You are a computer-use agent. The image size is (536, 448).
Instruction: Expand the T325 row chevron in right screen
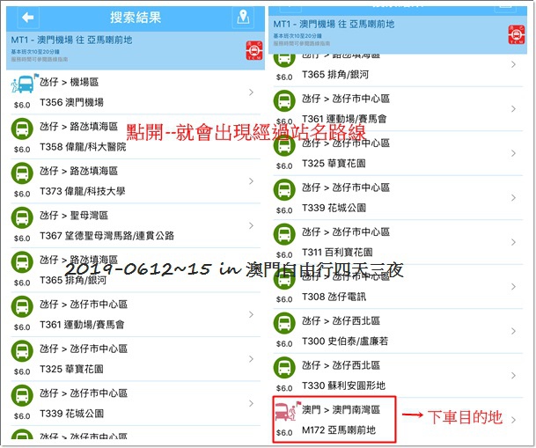[513, 153]
